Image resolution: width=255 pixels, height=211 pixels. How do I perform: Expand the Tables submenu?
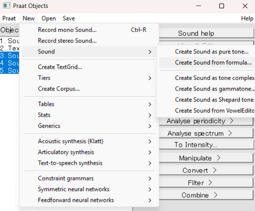click(89, 104)
